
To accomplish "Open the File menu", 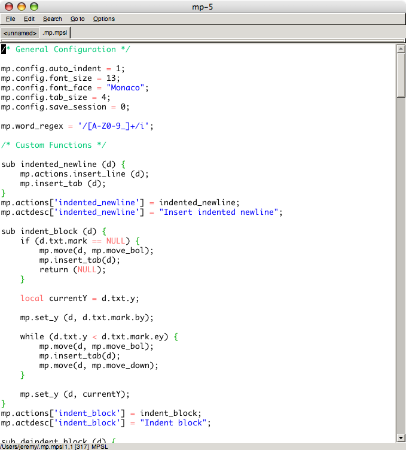I will click(x=11, y=19).
